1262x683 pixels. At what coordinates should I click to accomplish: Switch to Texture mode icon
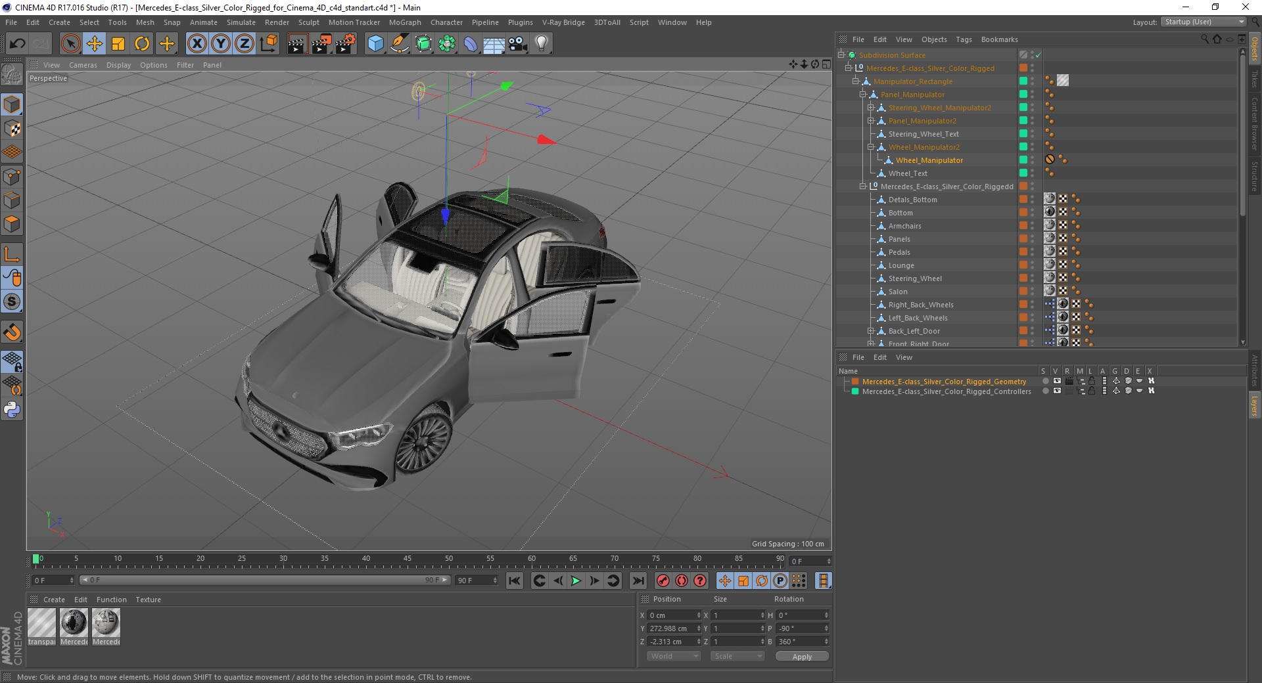pos(12,129)
